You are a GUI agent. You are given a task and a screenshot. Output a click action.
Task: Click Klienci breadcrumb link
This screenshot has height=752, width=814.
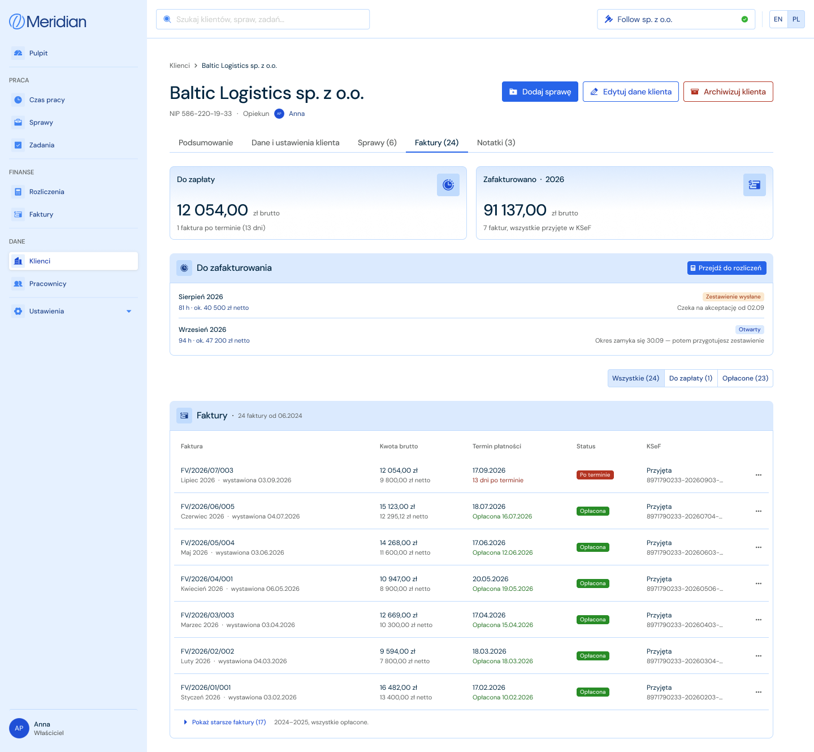[x=180, y=66]
